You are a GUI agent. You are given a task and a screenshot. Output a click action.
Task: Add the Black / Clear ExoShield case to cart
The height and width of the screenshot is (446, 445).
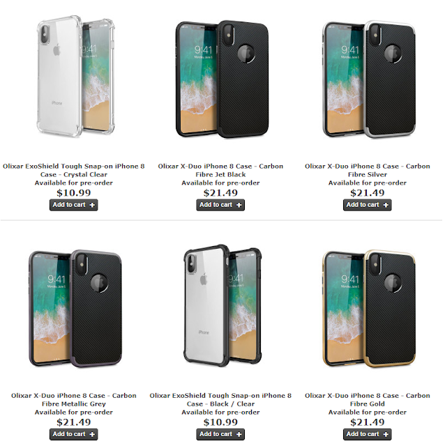pyautogui.click(x=220, y=434)
